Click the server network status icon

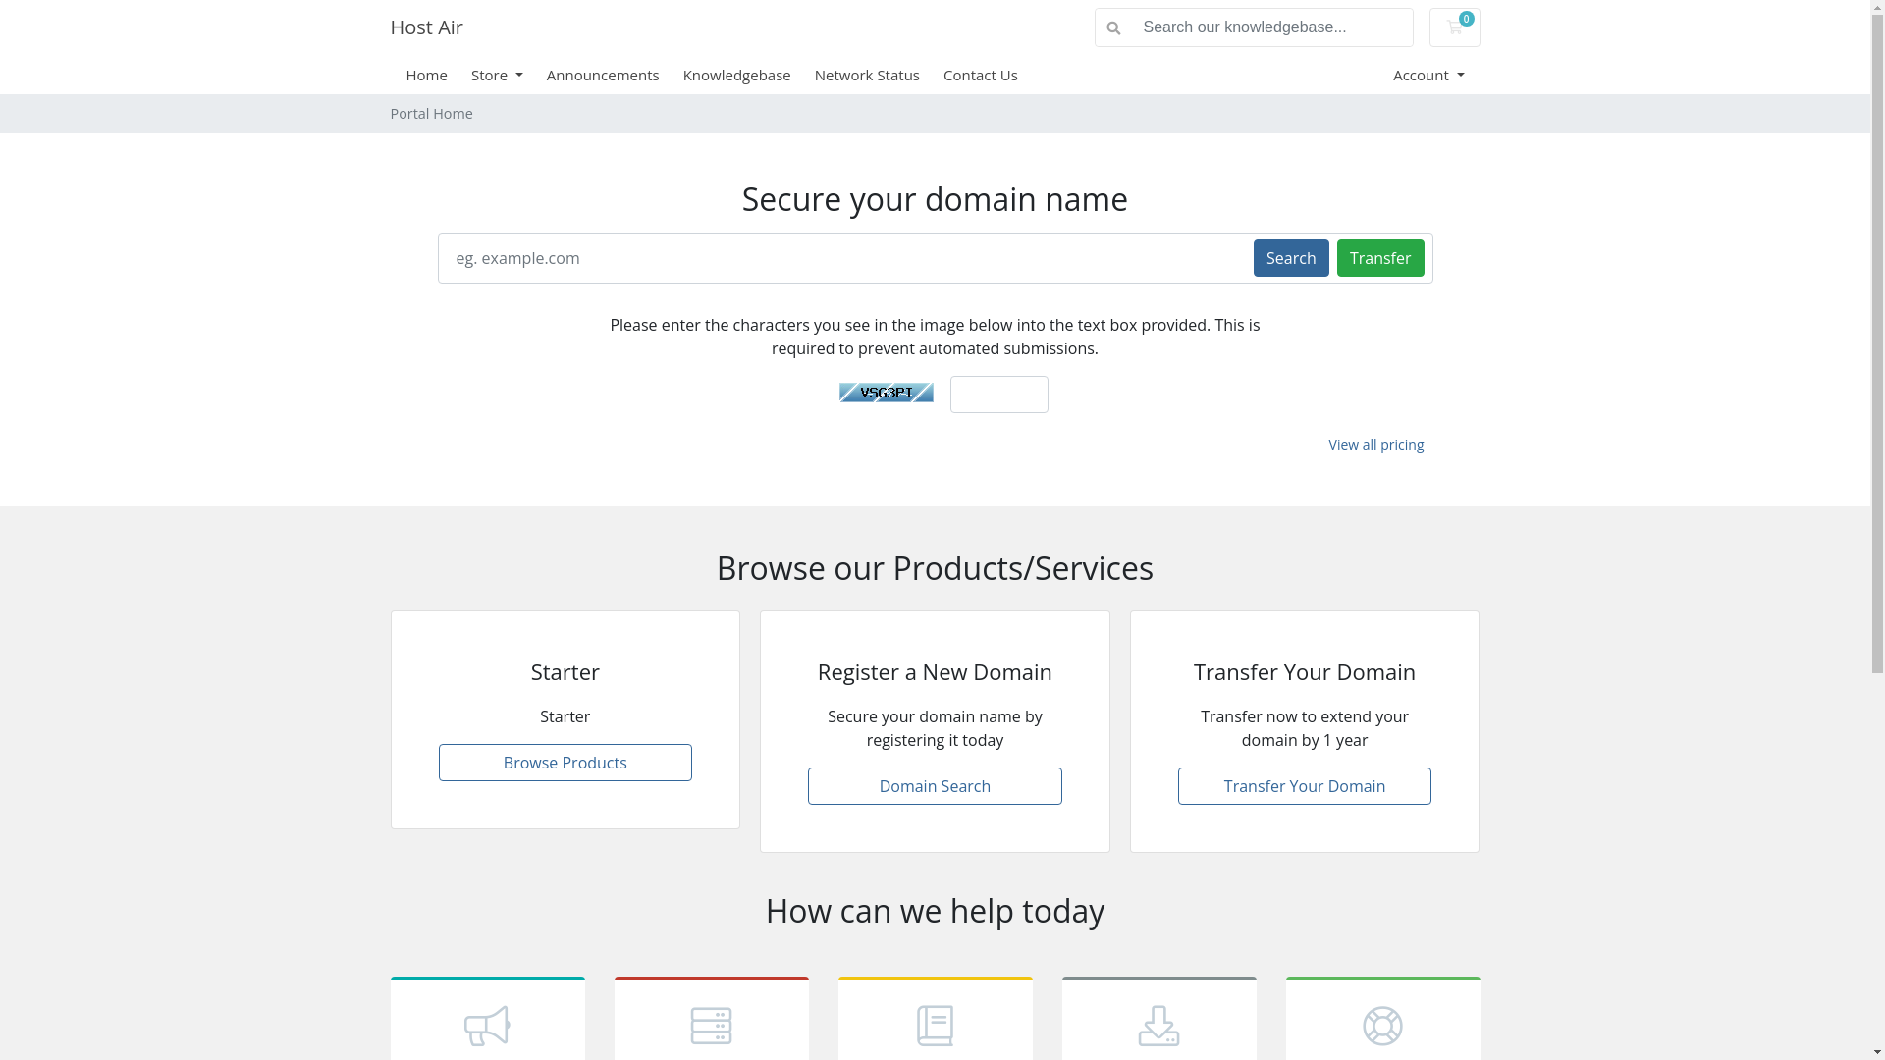pos(711,1026)
